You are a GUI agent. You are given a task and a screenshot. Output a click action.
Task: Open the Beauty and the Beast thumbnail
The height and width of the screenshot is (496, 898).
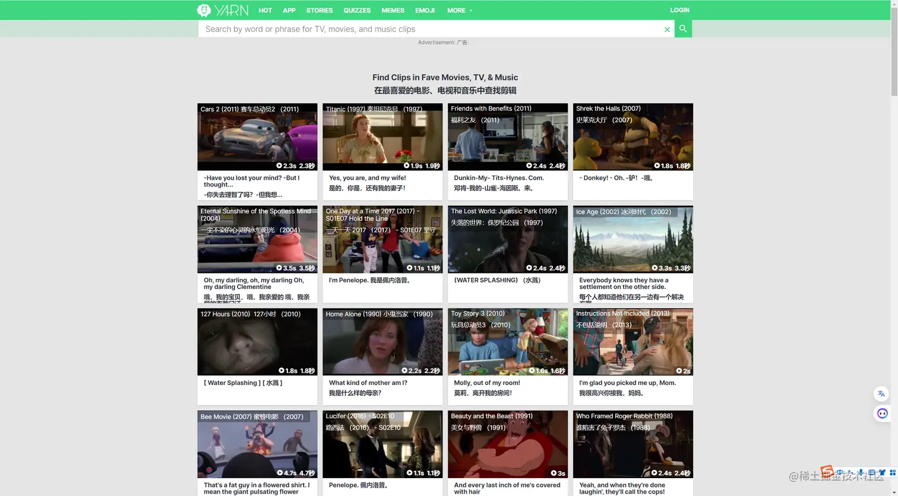[x=508, y=444]
